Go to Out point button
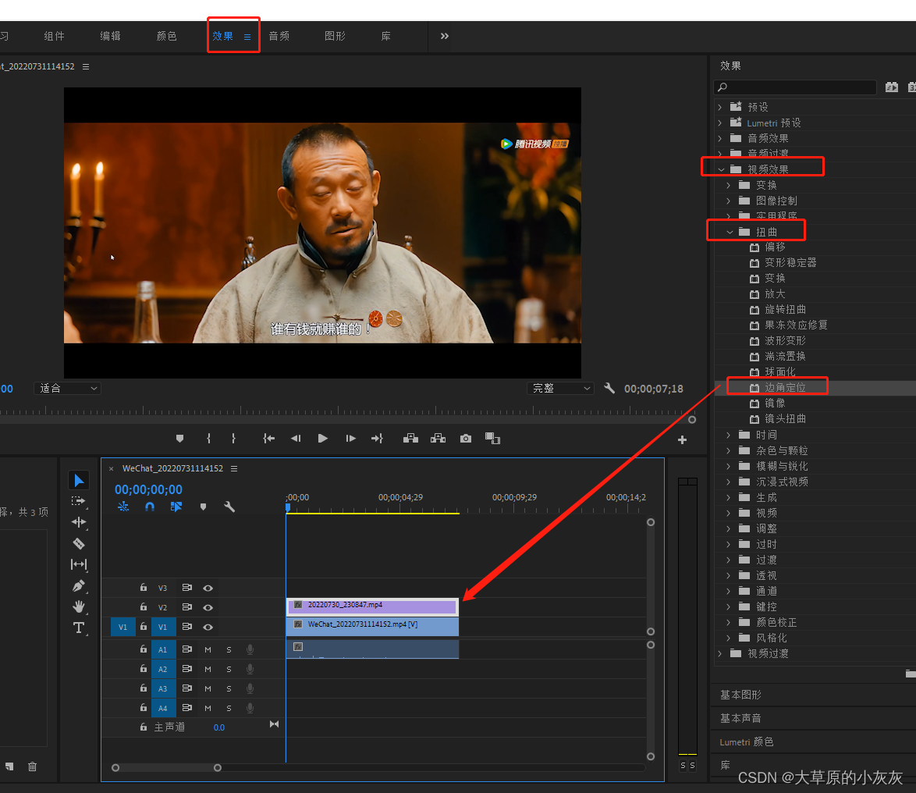916x793 pixels. click(378, 439)
